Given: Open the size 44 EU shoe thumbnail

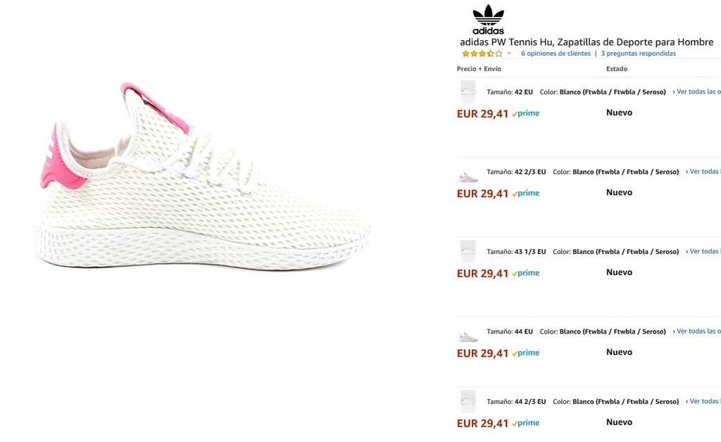Looking at the screenshot, I should point(468,337).
